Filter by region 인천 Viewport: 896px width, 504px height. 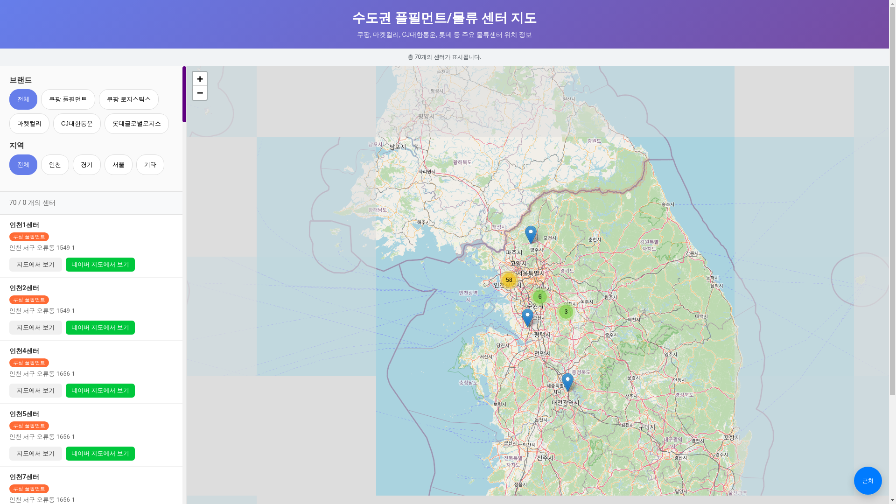coord(55,165)
